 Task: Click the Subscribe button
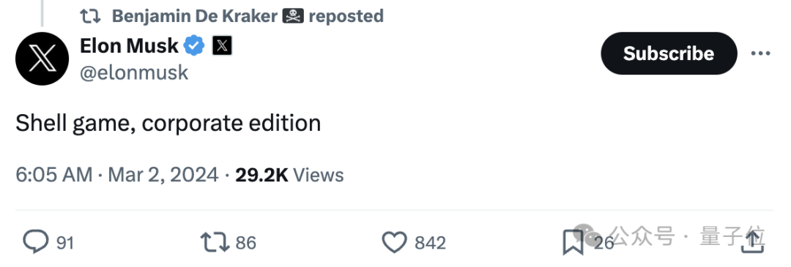[669, 53]
